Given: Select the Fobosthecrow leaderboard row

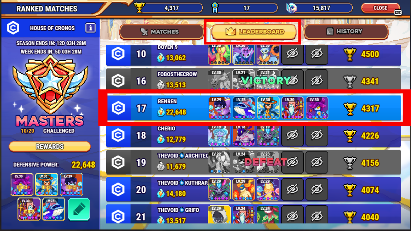Looking at the screenshot, I should point(254,81).
